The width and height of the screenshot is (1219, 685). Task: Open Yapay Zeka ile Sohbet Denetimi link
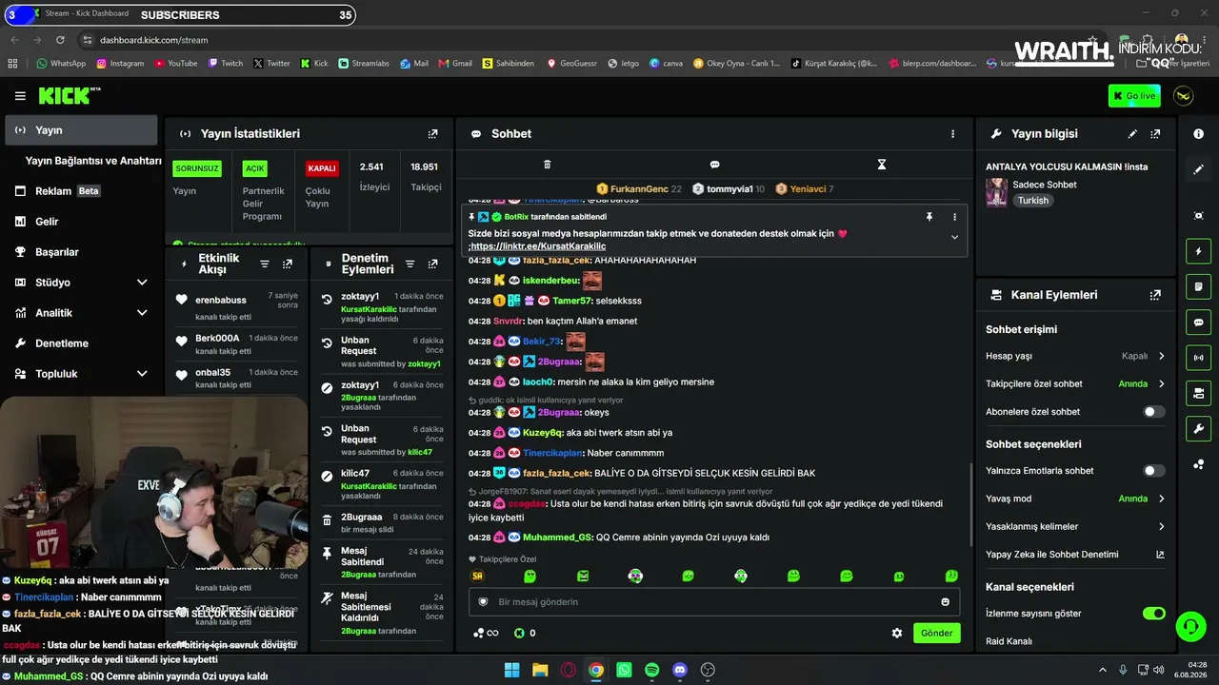[x=1160, y=554]
